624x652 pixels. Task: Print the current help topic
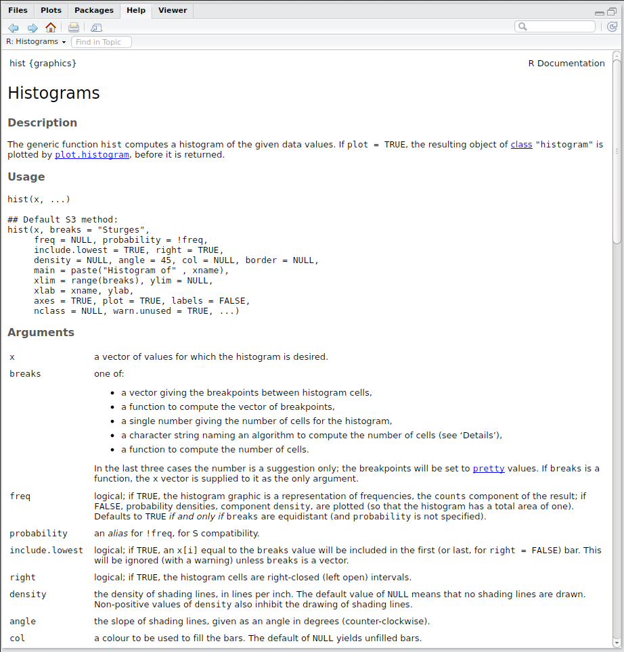[74, 28]
